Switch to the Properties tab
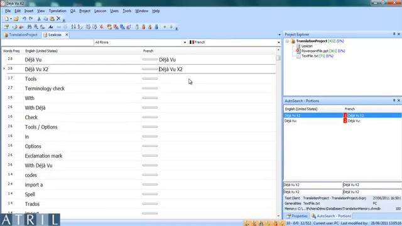Image resolution: width=402 pixels, height=226 pixels. coord(297,216)
